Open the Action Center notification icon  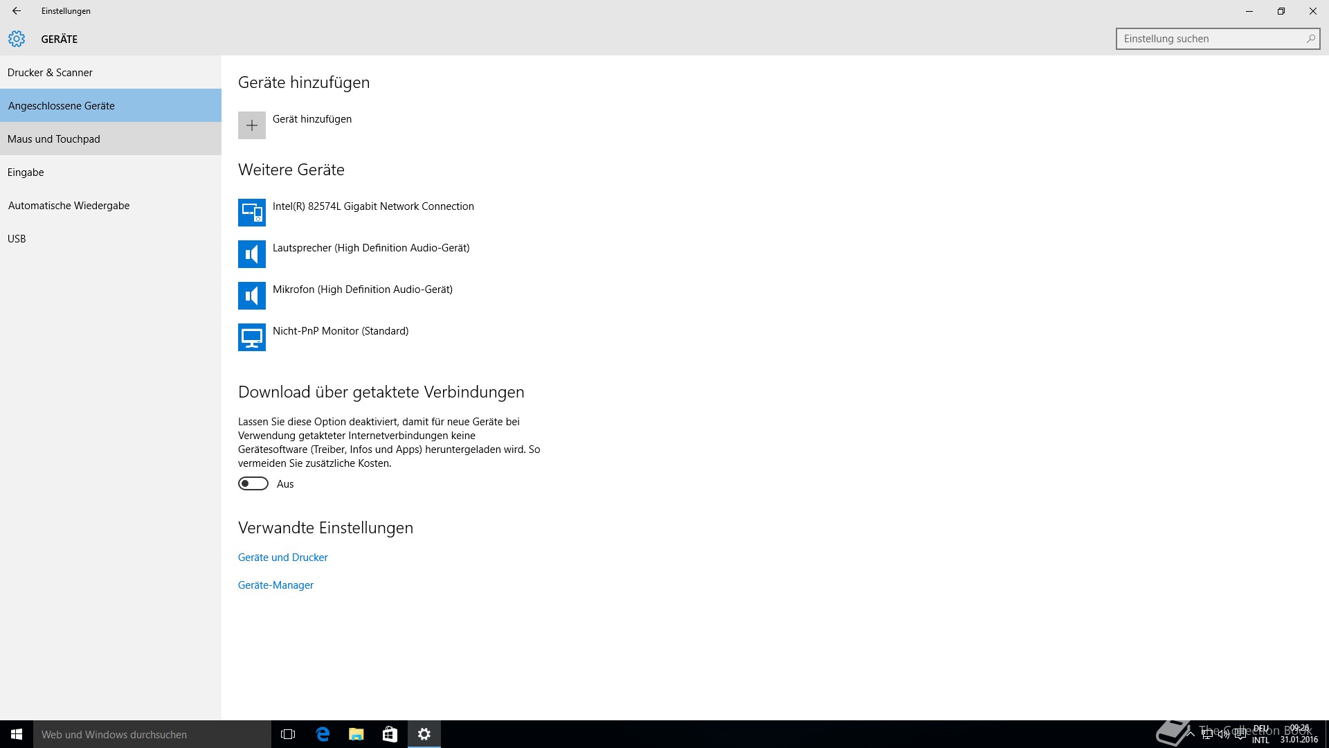tap(1240, 734)
